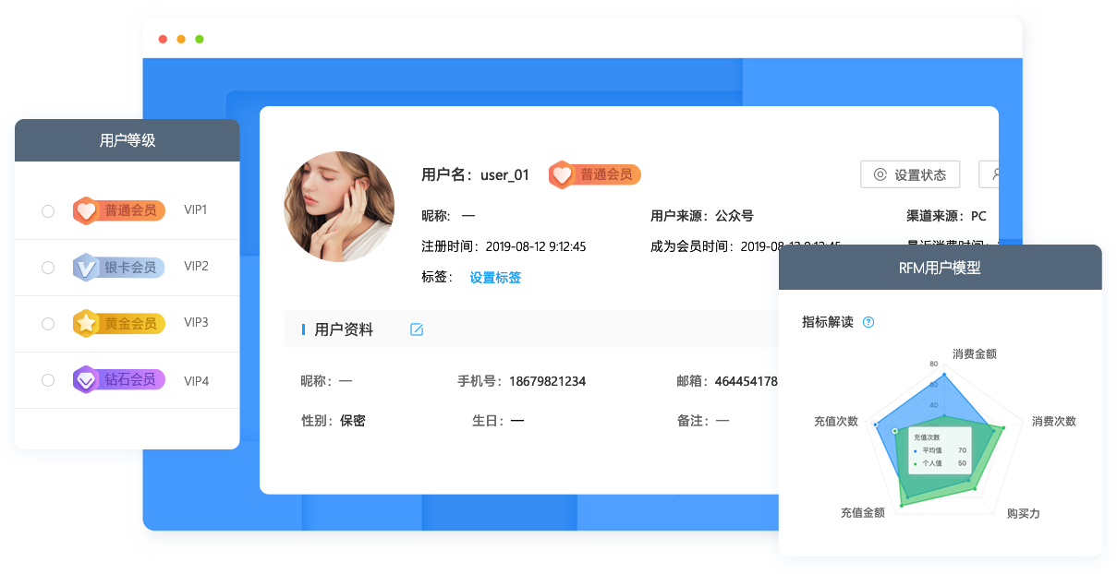Image resolution: width=1117 pixels, height=574 pixels.
Task: Open the 设置标签 link
Action: click(495, 277)
